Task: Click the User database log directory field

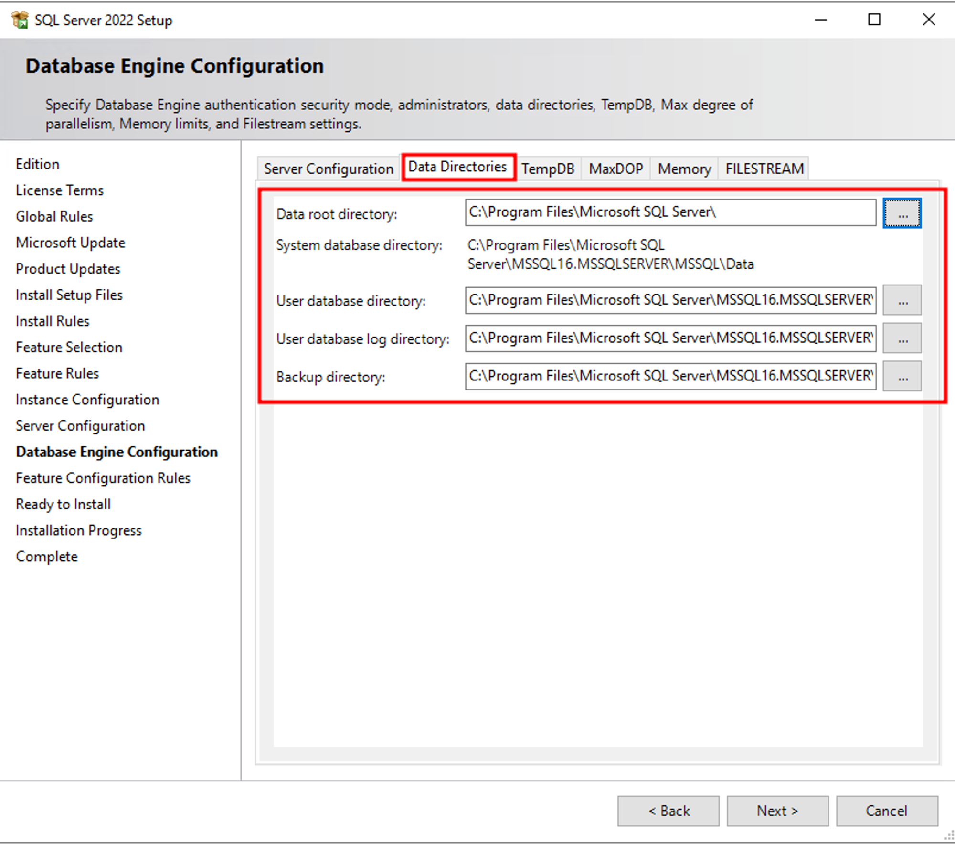Action: (670, 338)
